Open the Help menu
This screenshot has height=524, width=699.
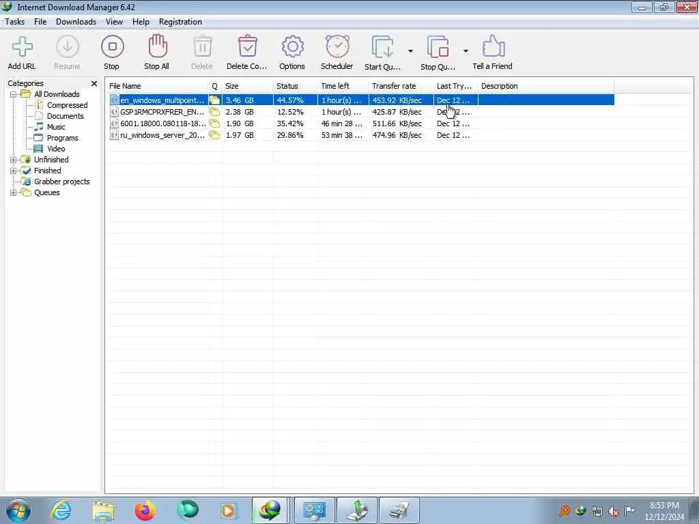point(141,22)
